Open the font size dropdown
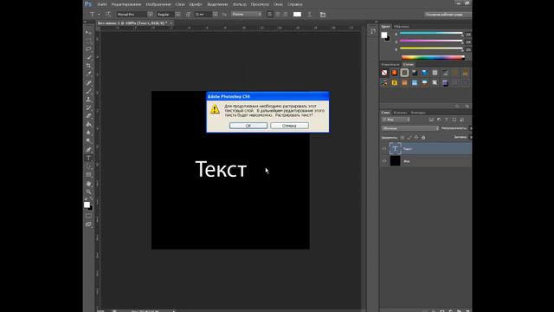Image resolution: width=554 pixels, height=312 pixels. [x=216, y=15]
